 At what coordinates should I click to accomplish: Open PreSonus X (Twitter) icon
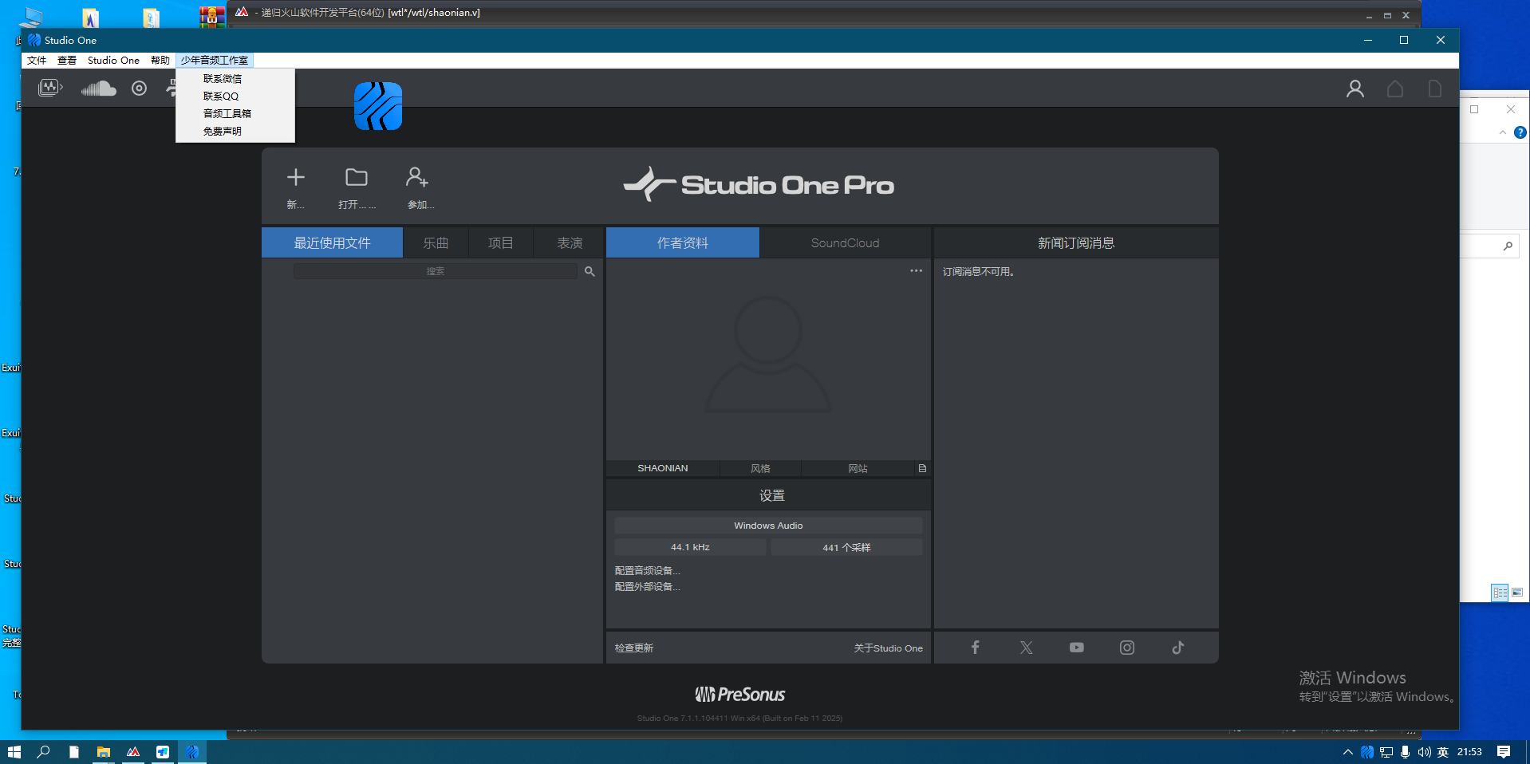1026,648
